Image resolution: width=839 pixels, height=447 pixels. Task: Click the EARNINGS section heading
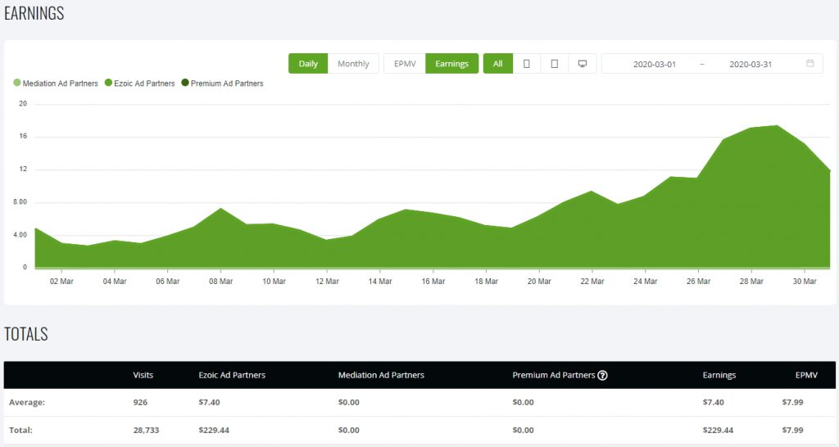34,13
